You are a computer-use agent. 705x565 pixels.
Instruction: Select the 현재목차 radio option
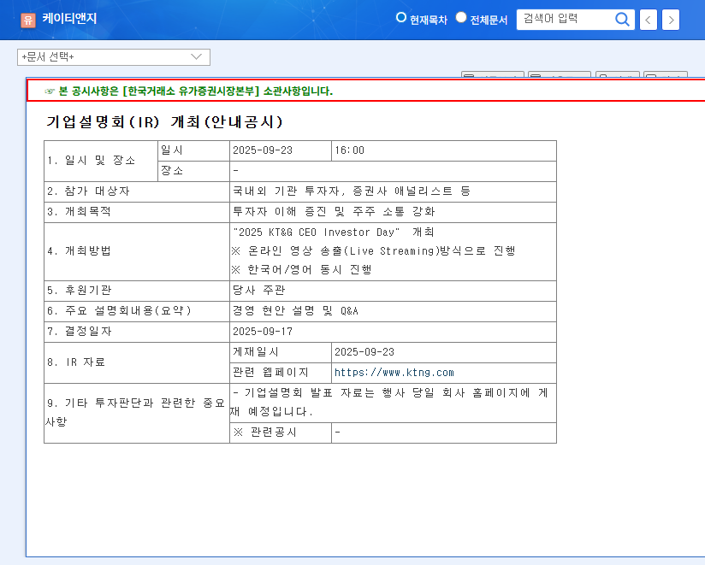click(x=400, y=17)
